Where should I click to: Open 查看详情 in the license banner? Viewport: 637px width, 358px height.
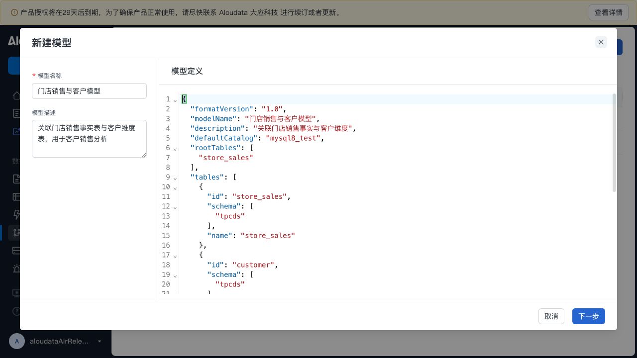click(x=609, y=12)
